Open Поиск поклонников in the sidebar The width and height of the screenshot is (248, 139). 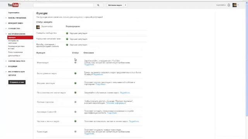tap(15, 52)
